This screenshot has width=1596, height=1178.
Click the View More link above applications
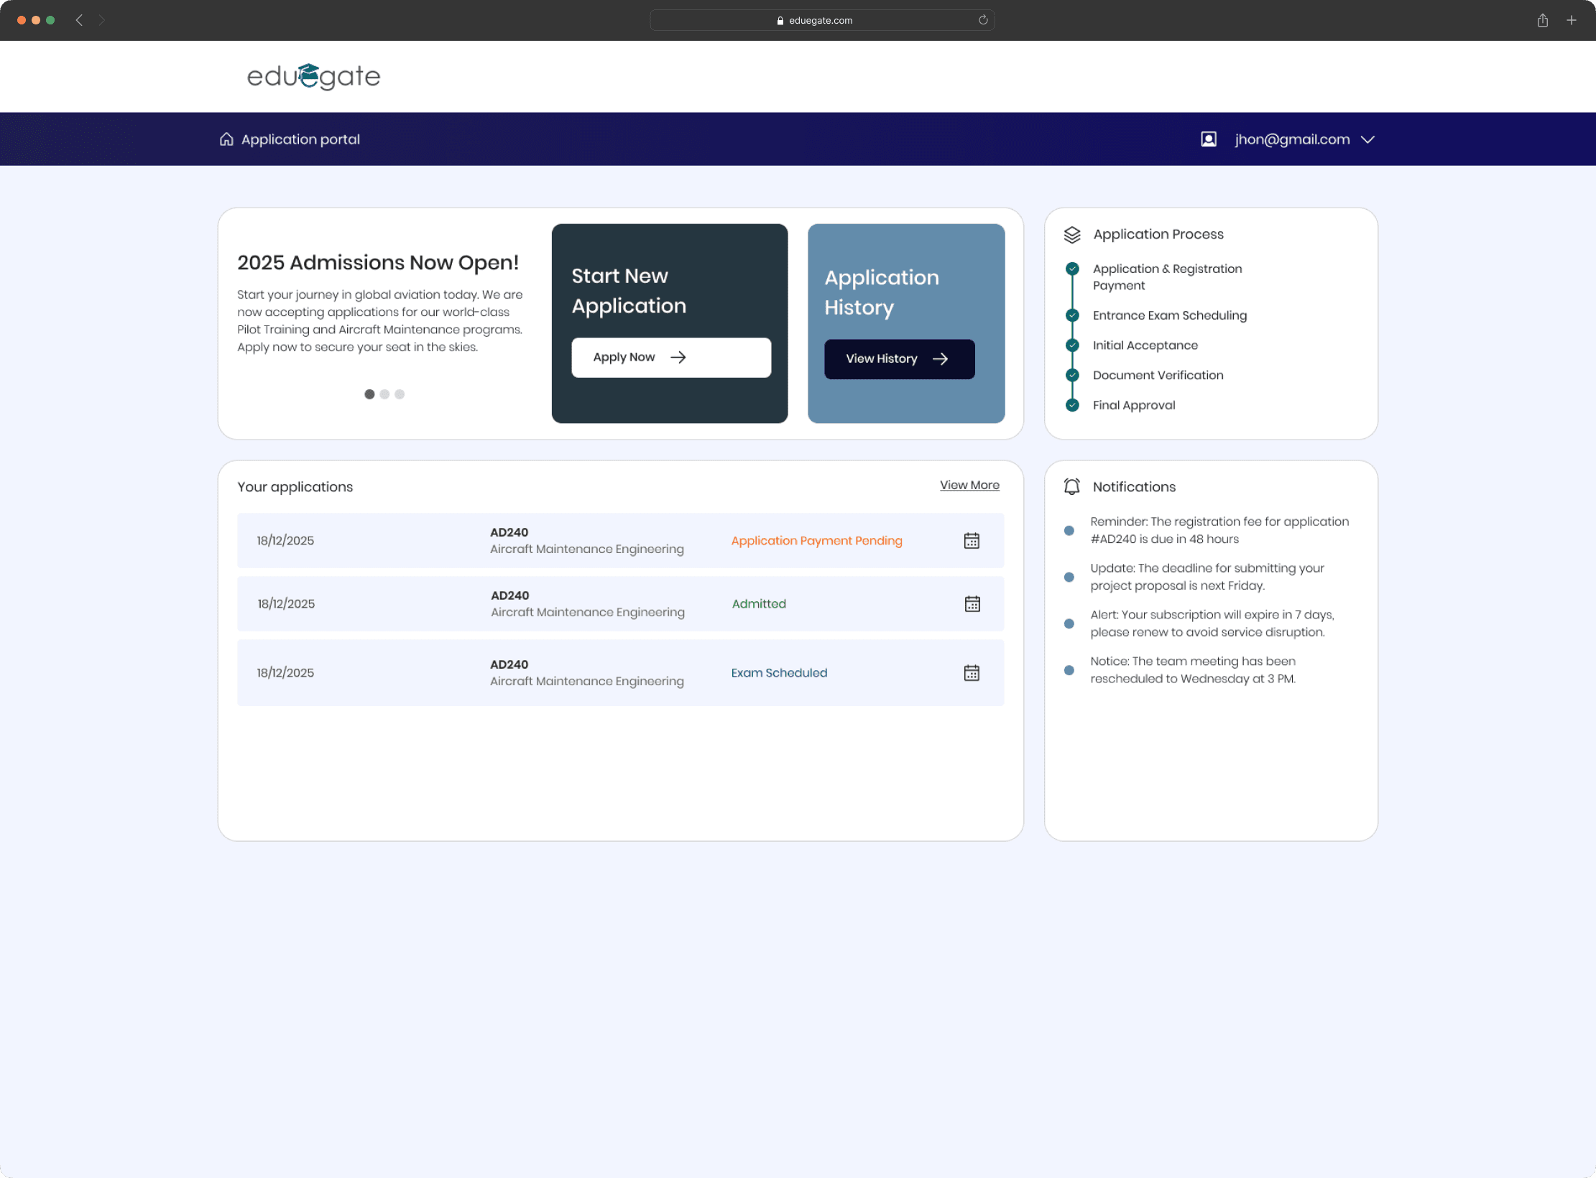coord(969,485)
